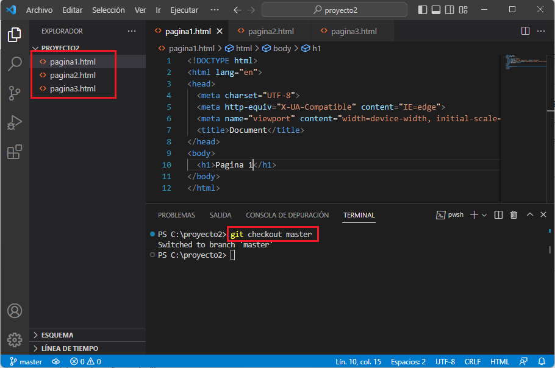Open the Editar menu
Viewport: 555px width, 368px height.
click(72, 10)
